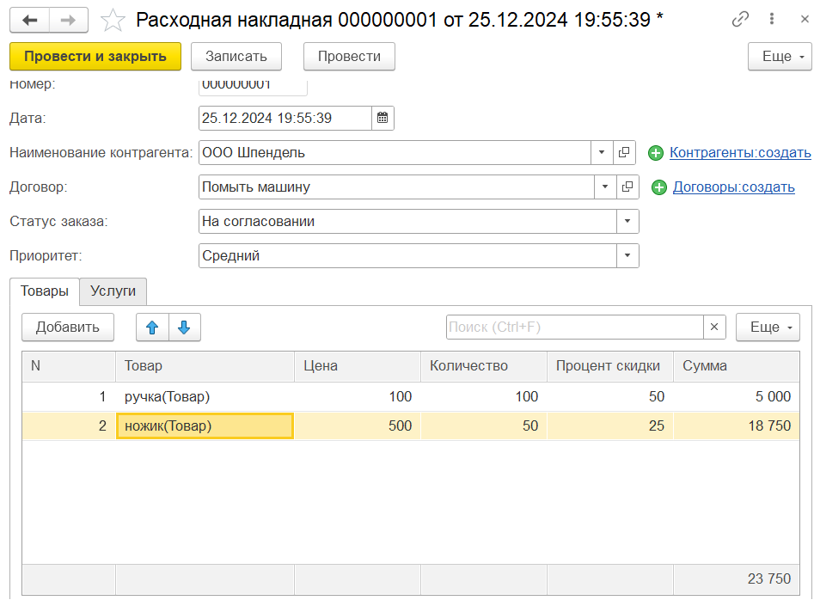
Task: Click N column header
Action: [69, 366]
